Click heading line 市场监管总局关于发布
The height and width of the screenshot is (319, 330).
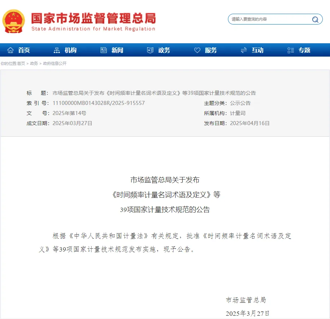click(x=165, y=180)
